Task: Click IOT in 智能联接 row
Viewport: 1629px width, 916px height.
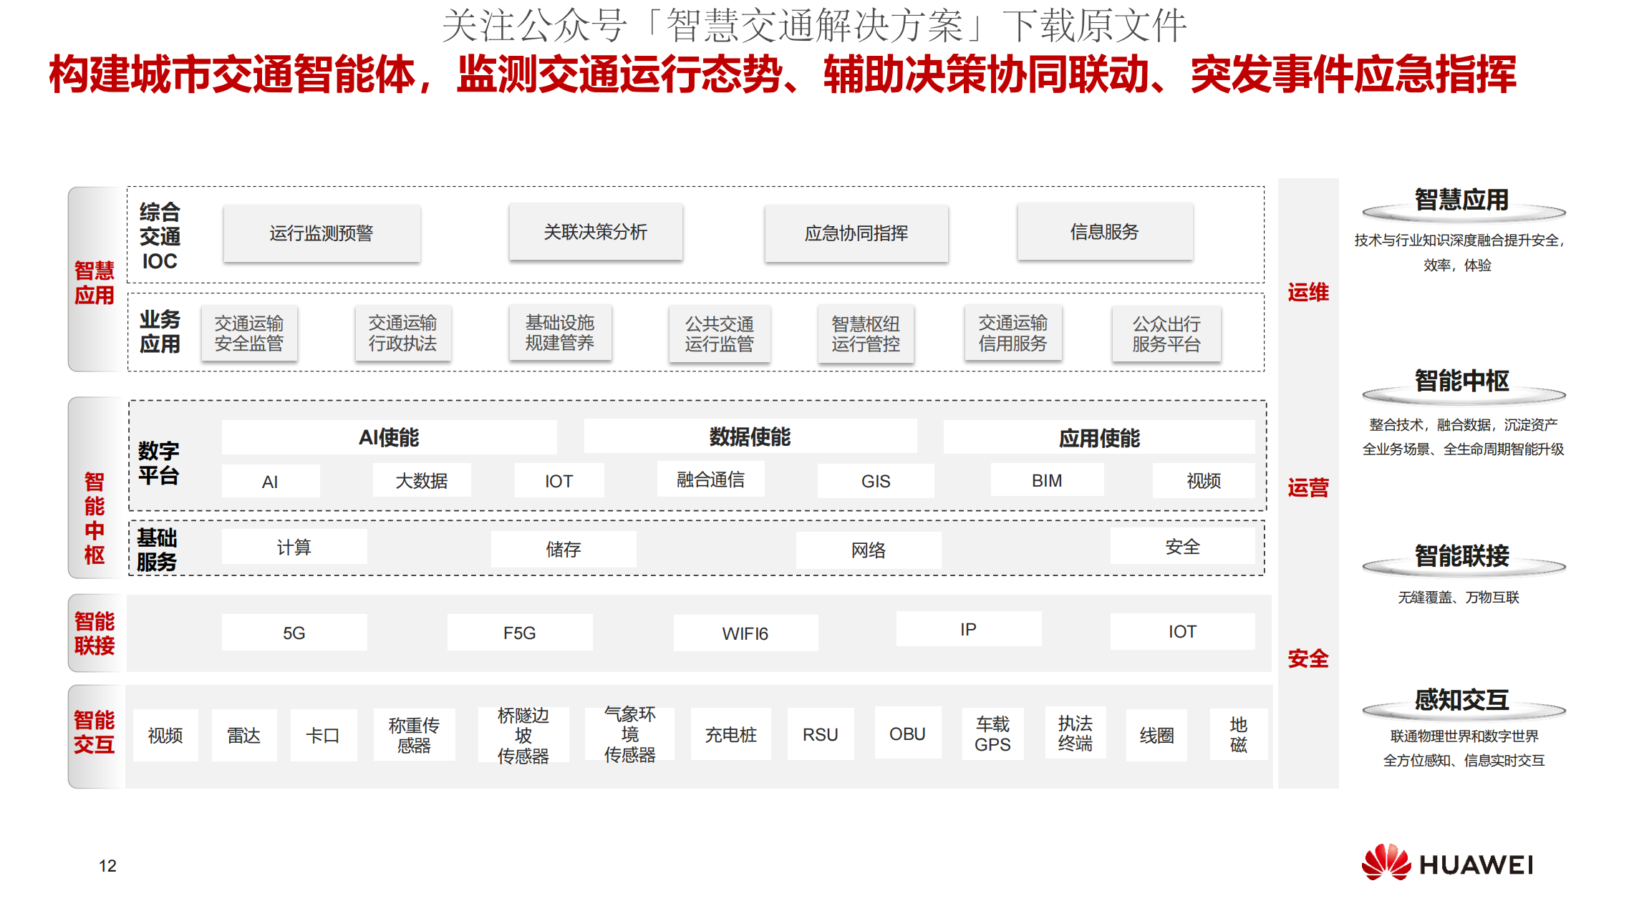Action: 1182,631
